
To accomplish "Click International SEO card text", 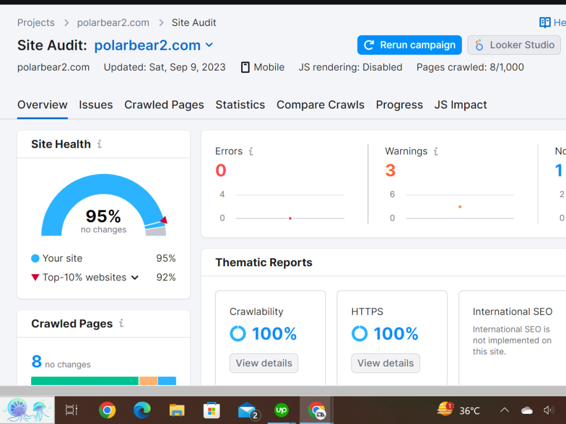I will point(512,340).
